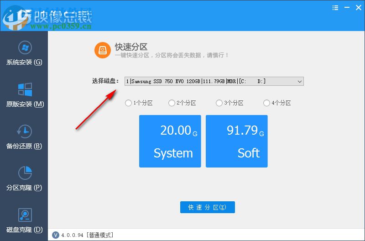Select the 原版安装 (M) Windows logo icon
Viewport: 365px width, 241px height.
(x=25, y=89)
